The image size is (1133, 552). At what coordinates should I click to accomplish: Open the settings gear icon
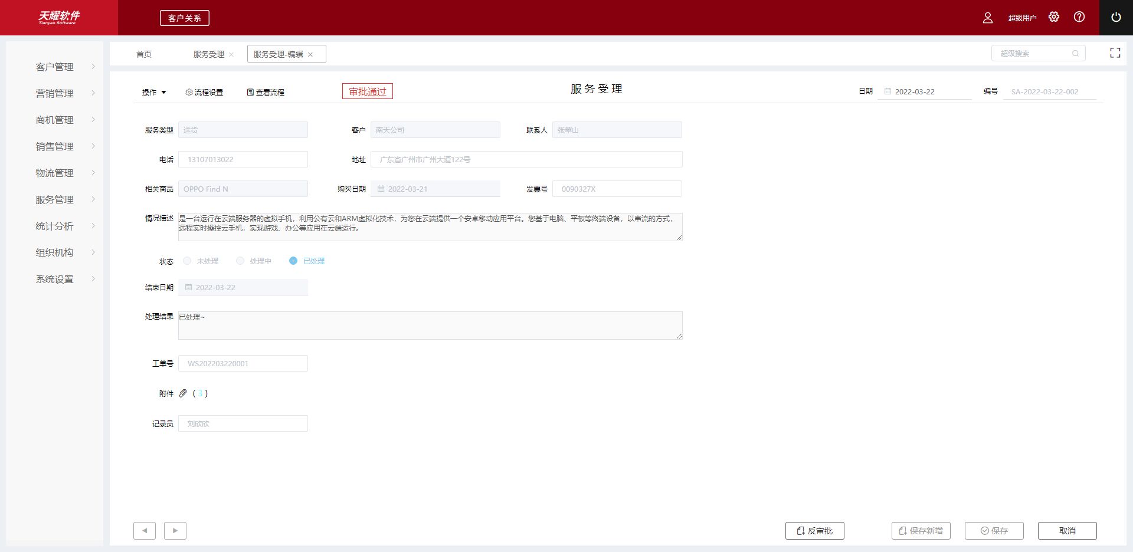coord(1054,17)
